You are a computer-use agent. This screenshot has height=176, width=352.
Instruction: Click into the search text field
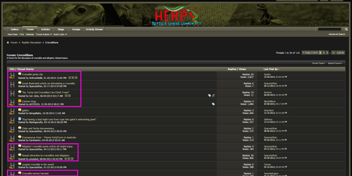(x=329, y=29)
